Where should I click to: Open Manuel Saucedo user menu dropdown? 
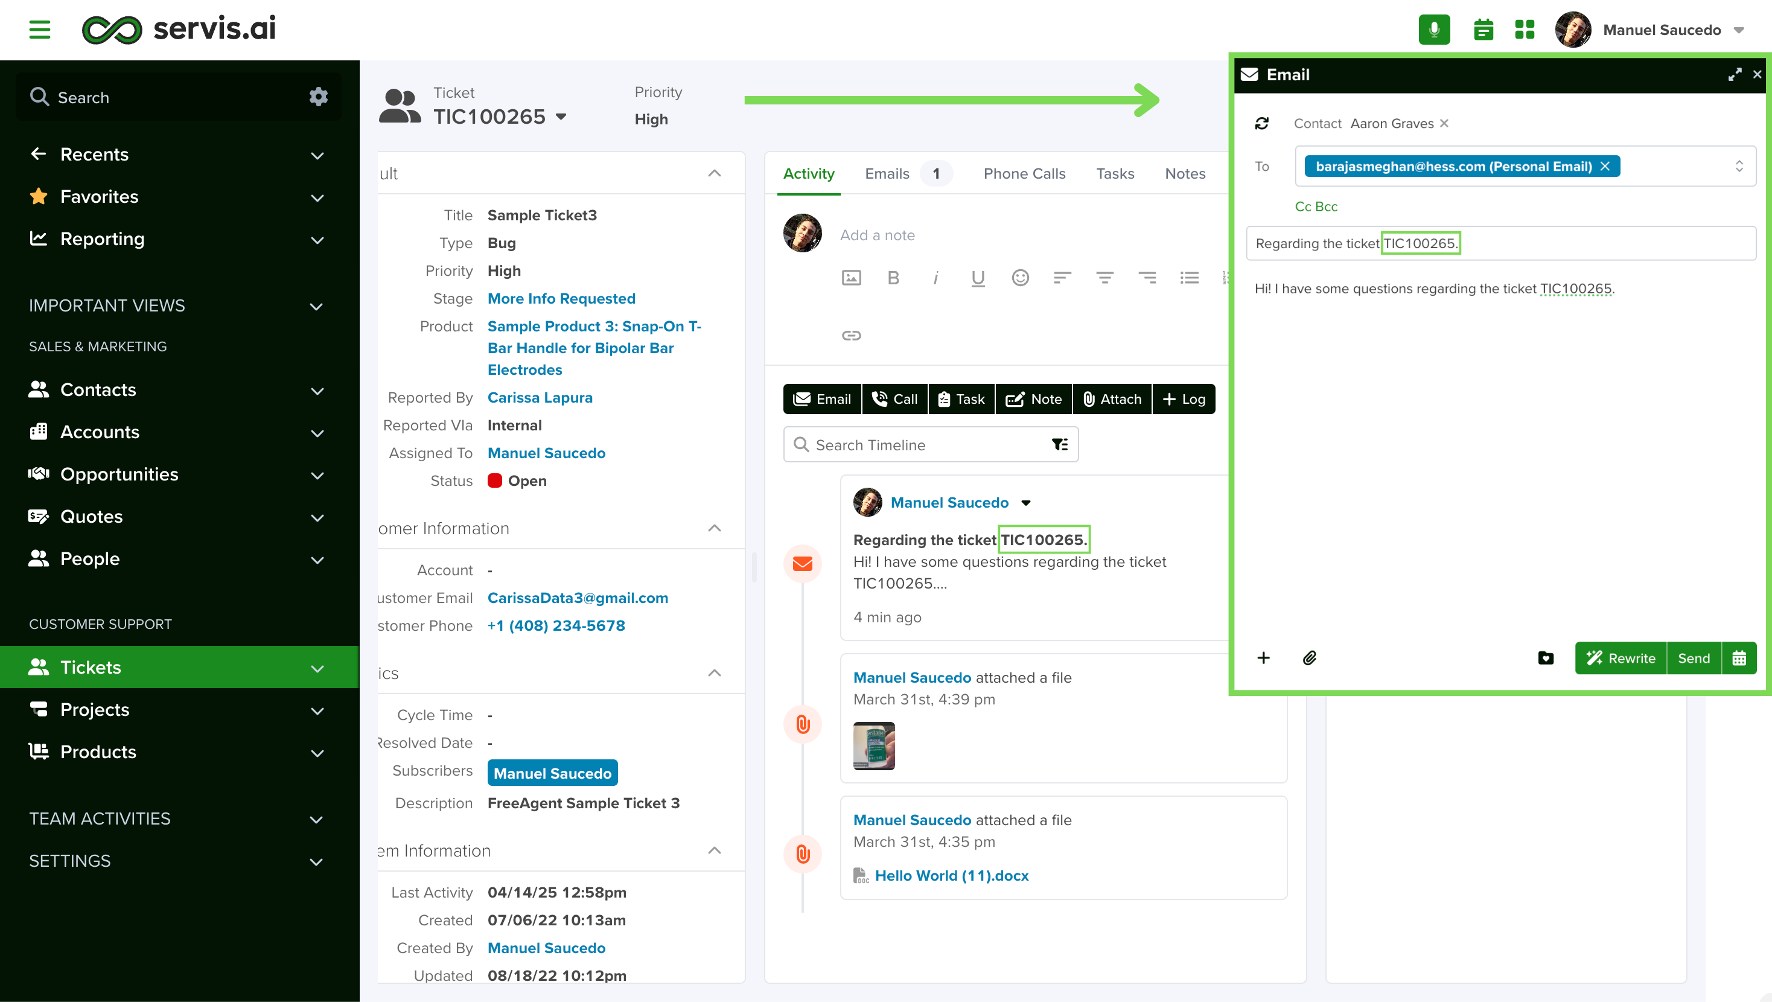[1739, 30]
